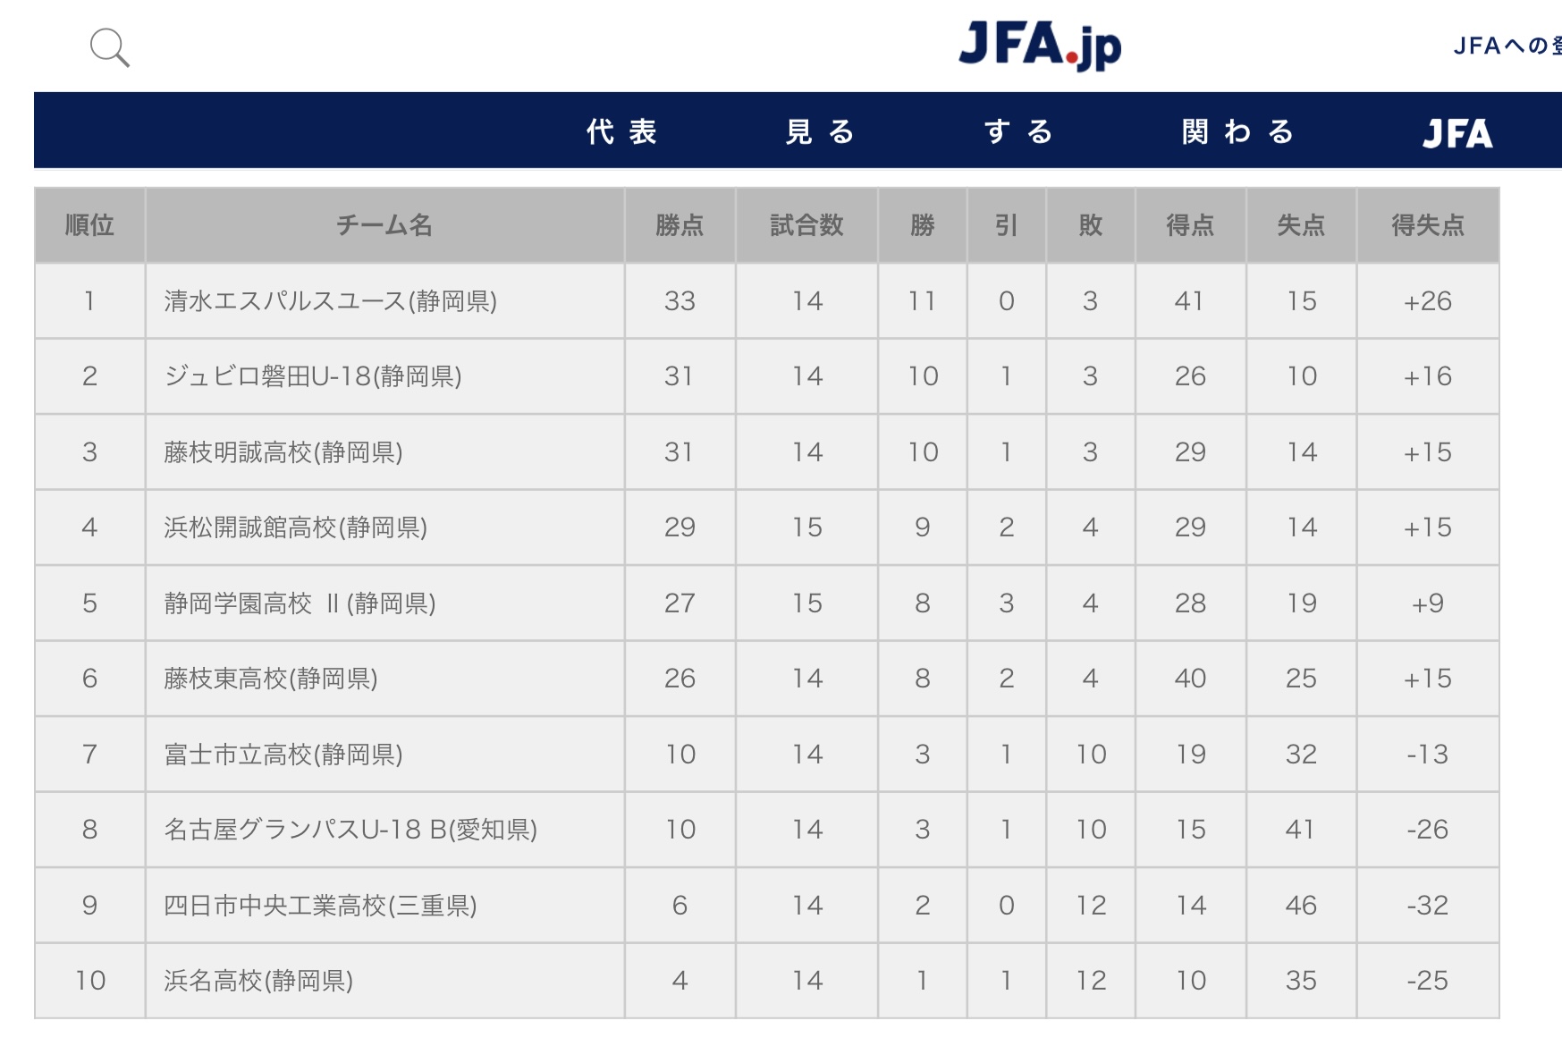
Task: Click the 勝点 column header
Action: pos(680,225)
